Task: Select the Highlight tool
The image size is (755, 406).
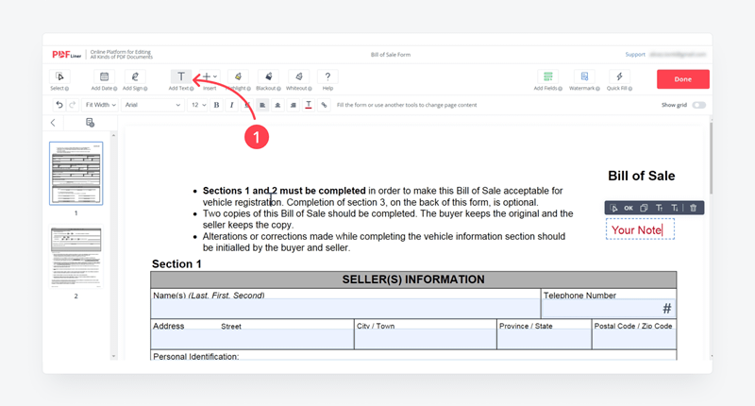Action: tap(238, 77)
